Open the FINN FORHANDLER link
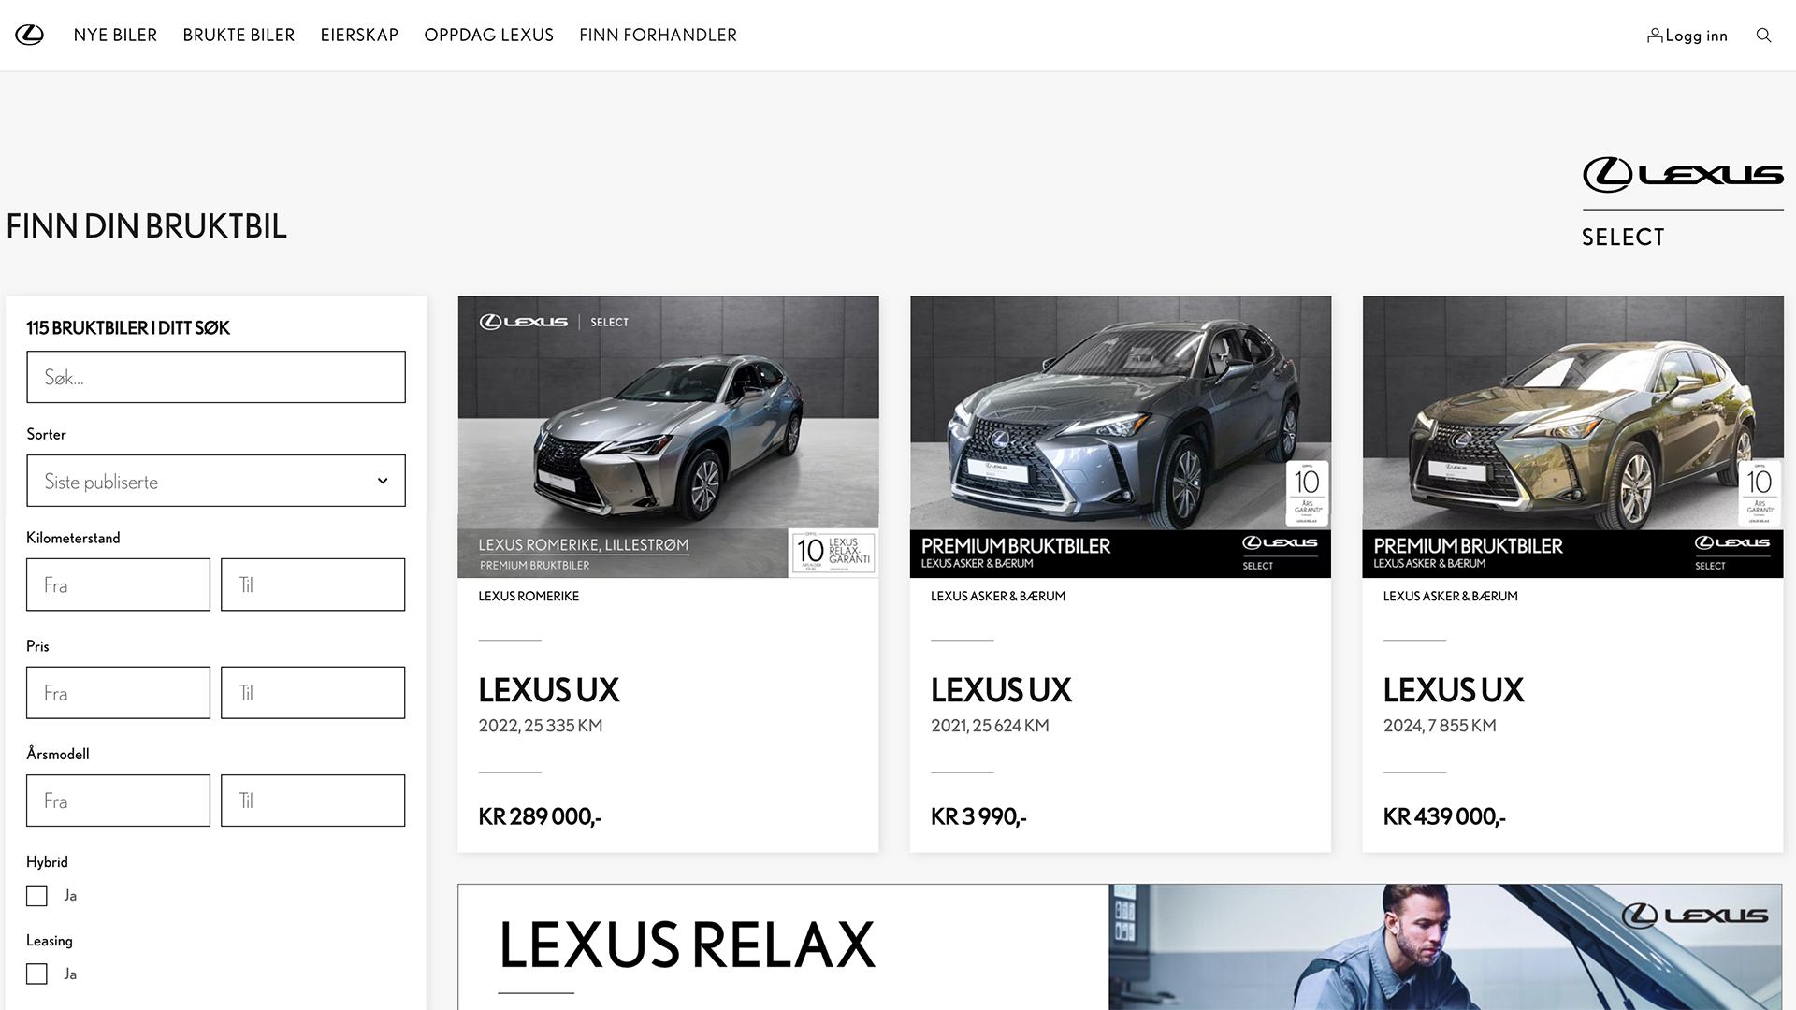Viewport: 1796px width, 1010px height. pyautogui.click(x=658, y=36)
